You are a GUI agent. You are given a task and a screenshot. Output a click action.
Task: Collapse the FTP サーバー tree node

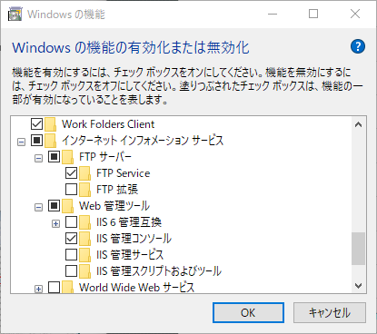38,158
